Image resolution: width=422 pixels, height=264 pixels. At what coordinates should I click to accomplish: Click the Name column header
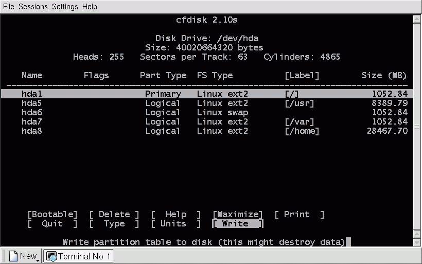pyautogui.click(x=32, y=75)
